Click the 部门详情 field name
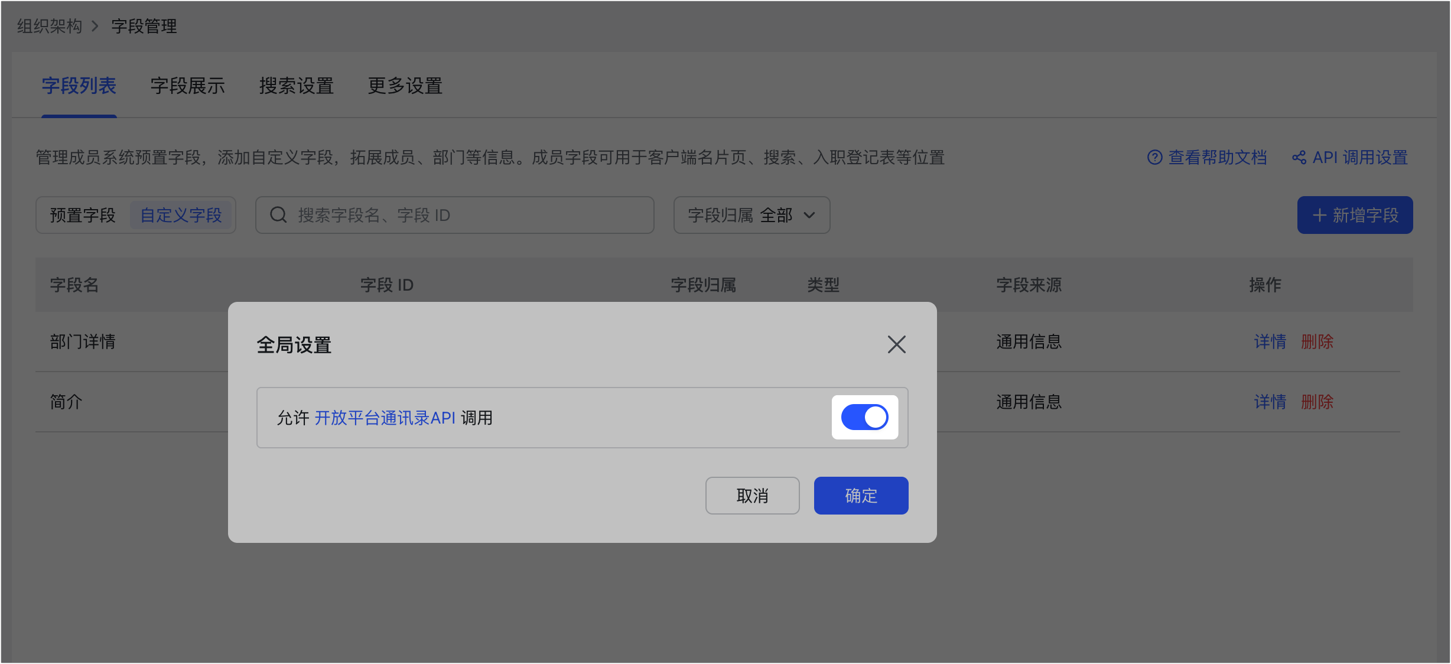Viewport: 1451px width, 664px height. pos(83,341)
